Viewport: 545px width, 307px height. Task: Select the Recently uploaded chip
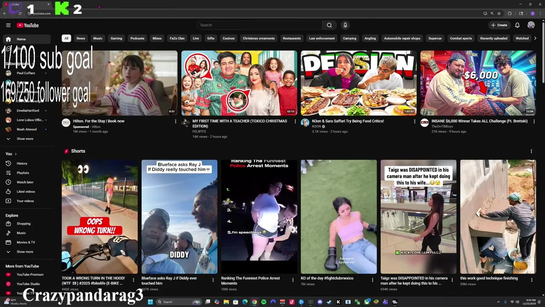coord(494,38)
